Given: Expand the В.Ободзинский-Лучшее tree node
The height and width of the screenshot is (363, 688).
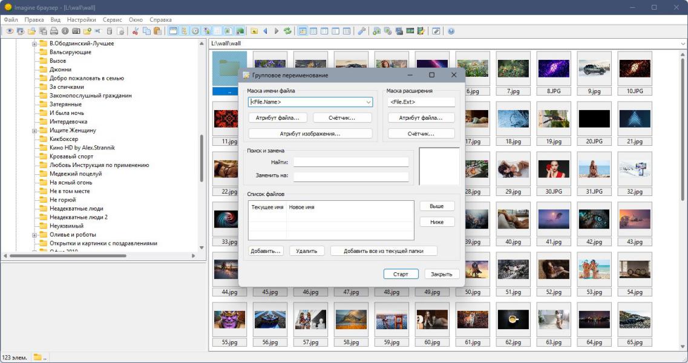Looking at the screenshot, I should pyautogui.click(x=35, y=44).
